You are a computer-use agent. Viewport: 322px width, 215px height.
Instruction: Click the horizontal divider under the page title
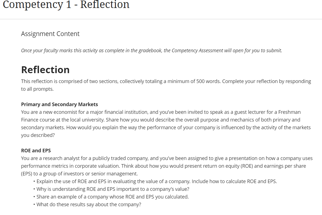point(161,19)
